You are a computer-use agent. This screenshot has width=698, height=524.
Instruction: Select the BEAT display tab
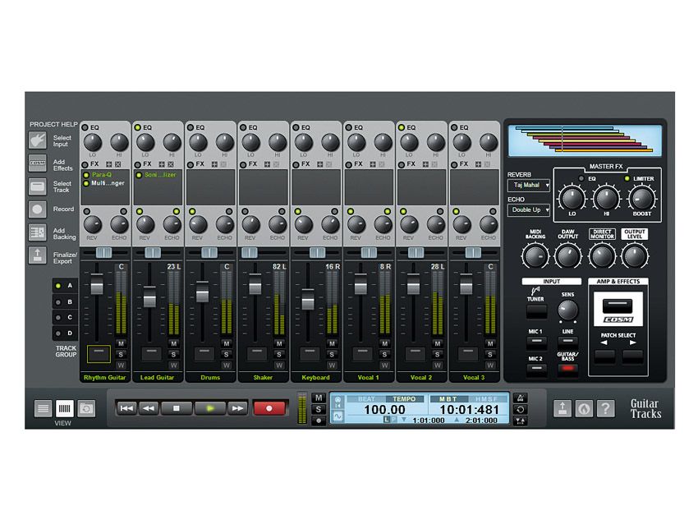pos(366,399)
